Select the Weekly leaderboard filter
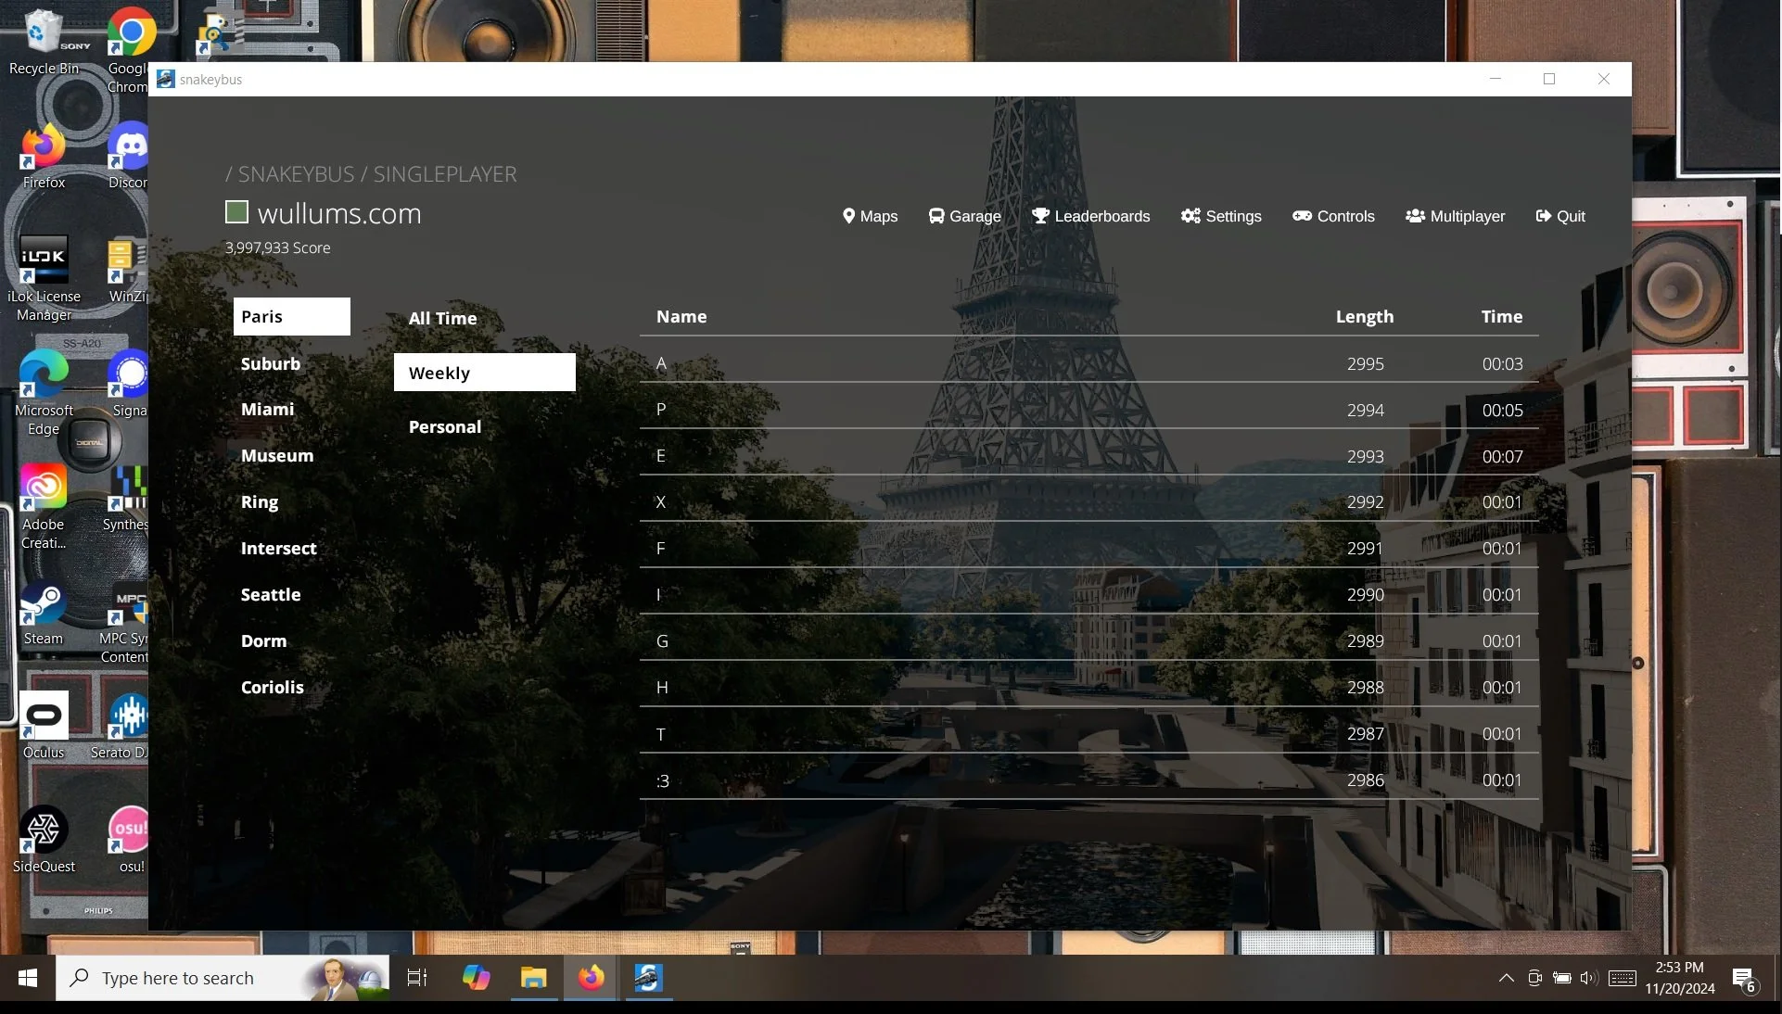Image resolution: width=1782 pixels, height=1014 pixels. point(484,373)
